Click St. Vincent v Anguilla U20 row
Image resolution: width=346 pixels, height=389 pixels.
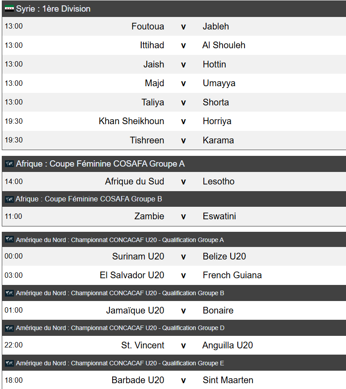coord(174,345)
